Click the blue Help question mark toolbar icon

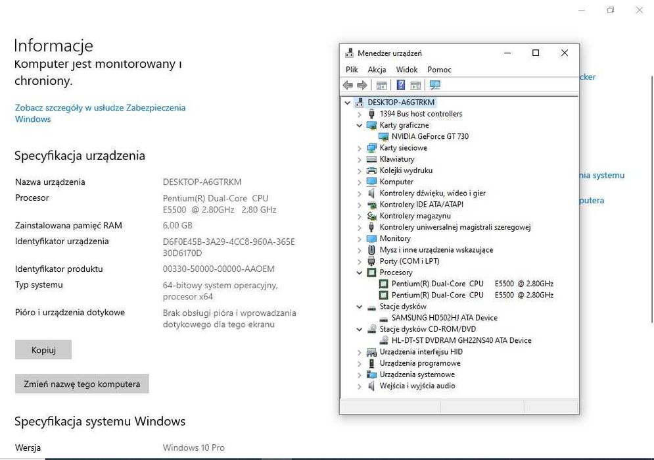click(x=400, y=85)
